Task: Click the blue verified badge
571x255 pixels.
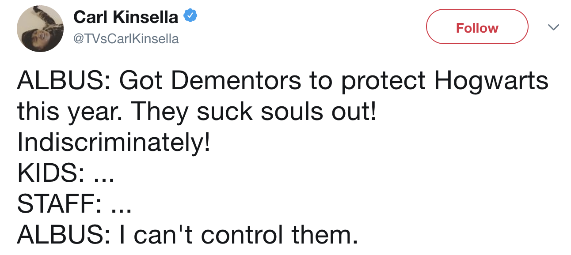Action: click(190, 17)
